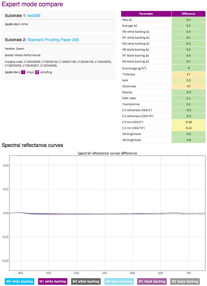
Task: Click the M2 brightness parameter label
Action: (131, 140)
